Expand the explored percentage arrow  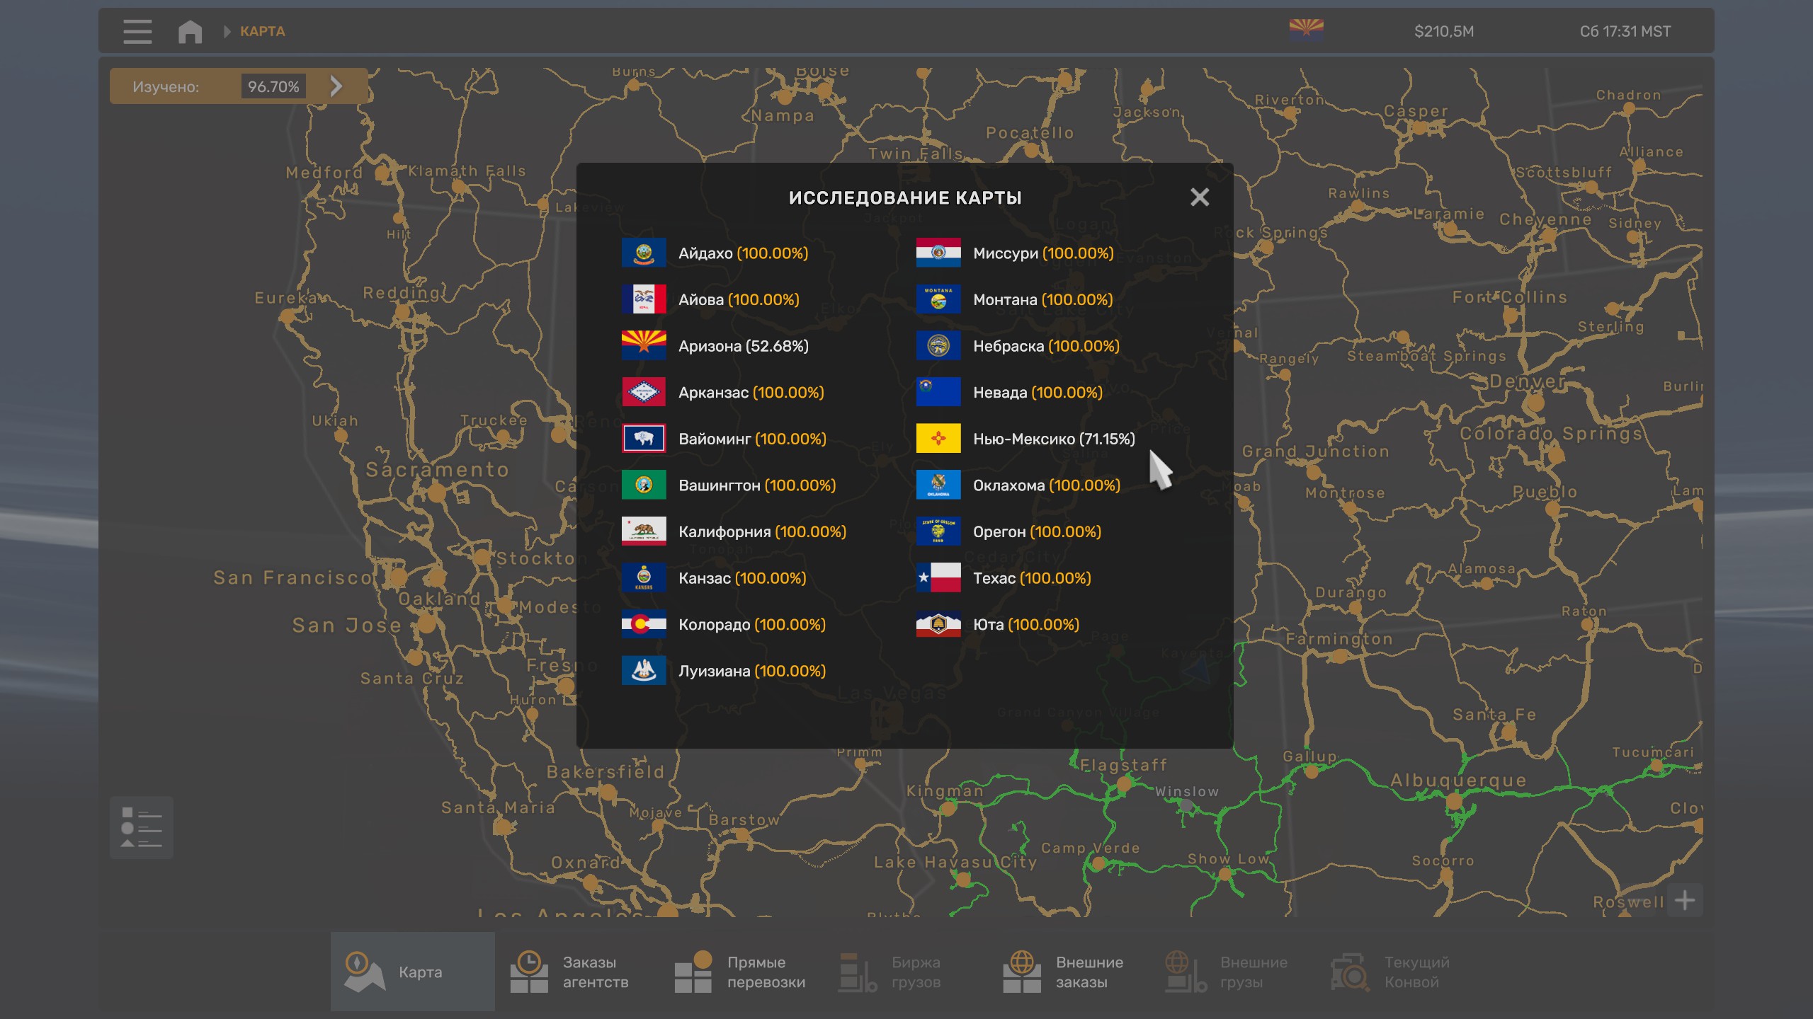(x=336, y=86)
